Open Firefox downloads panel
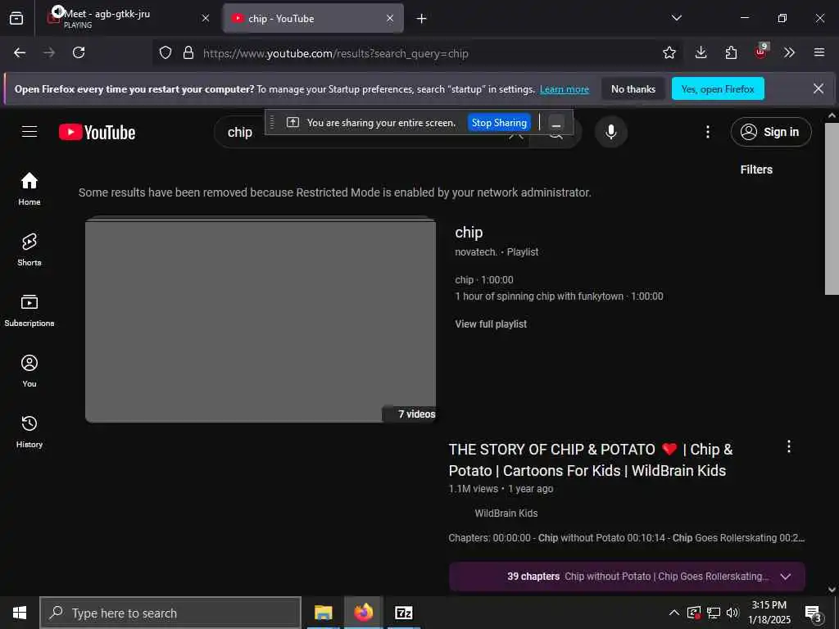The height and width of the screenshot is (629, 839). (x=701, y=52)
